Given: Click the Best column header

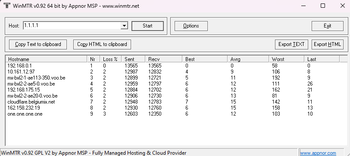Looking at the screenshot, I should pos(205,59).
